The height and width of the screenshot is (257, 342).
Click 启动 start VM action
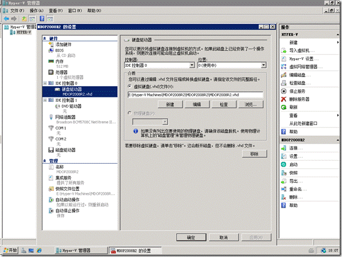[x=293, y=165]
